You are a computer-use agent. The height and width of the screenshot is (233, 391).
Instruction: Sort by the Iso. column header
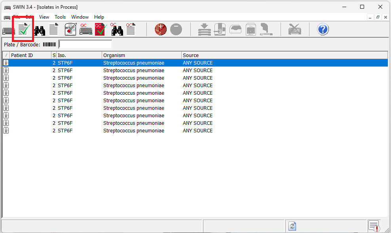click(79, 55)
